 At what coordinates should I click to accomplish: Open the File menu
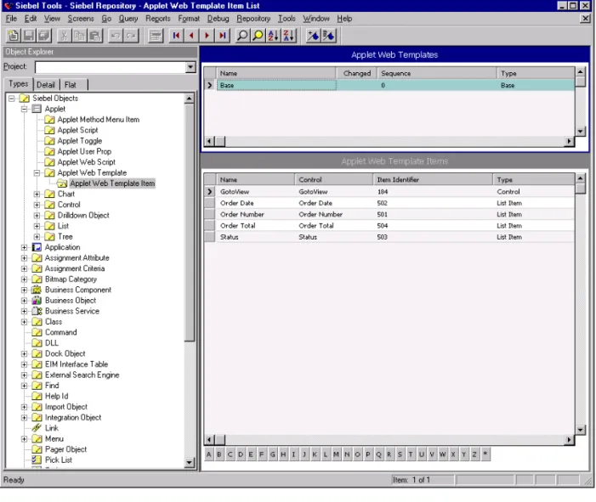[11, 18]
